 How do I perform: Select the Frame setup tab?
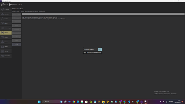6,19
